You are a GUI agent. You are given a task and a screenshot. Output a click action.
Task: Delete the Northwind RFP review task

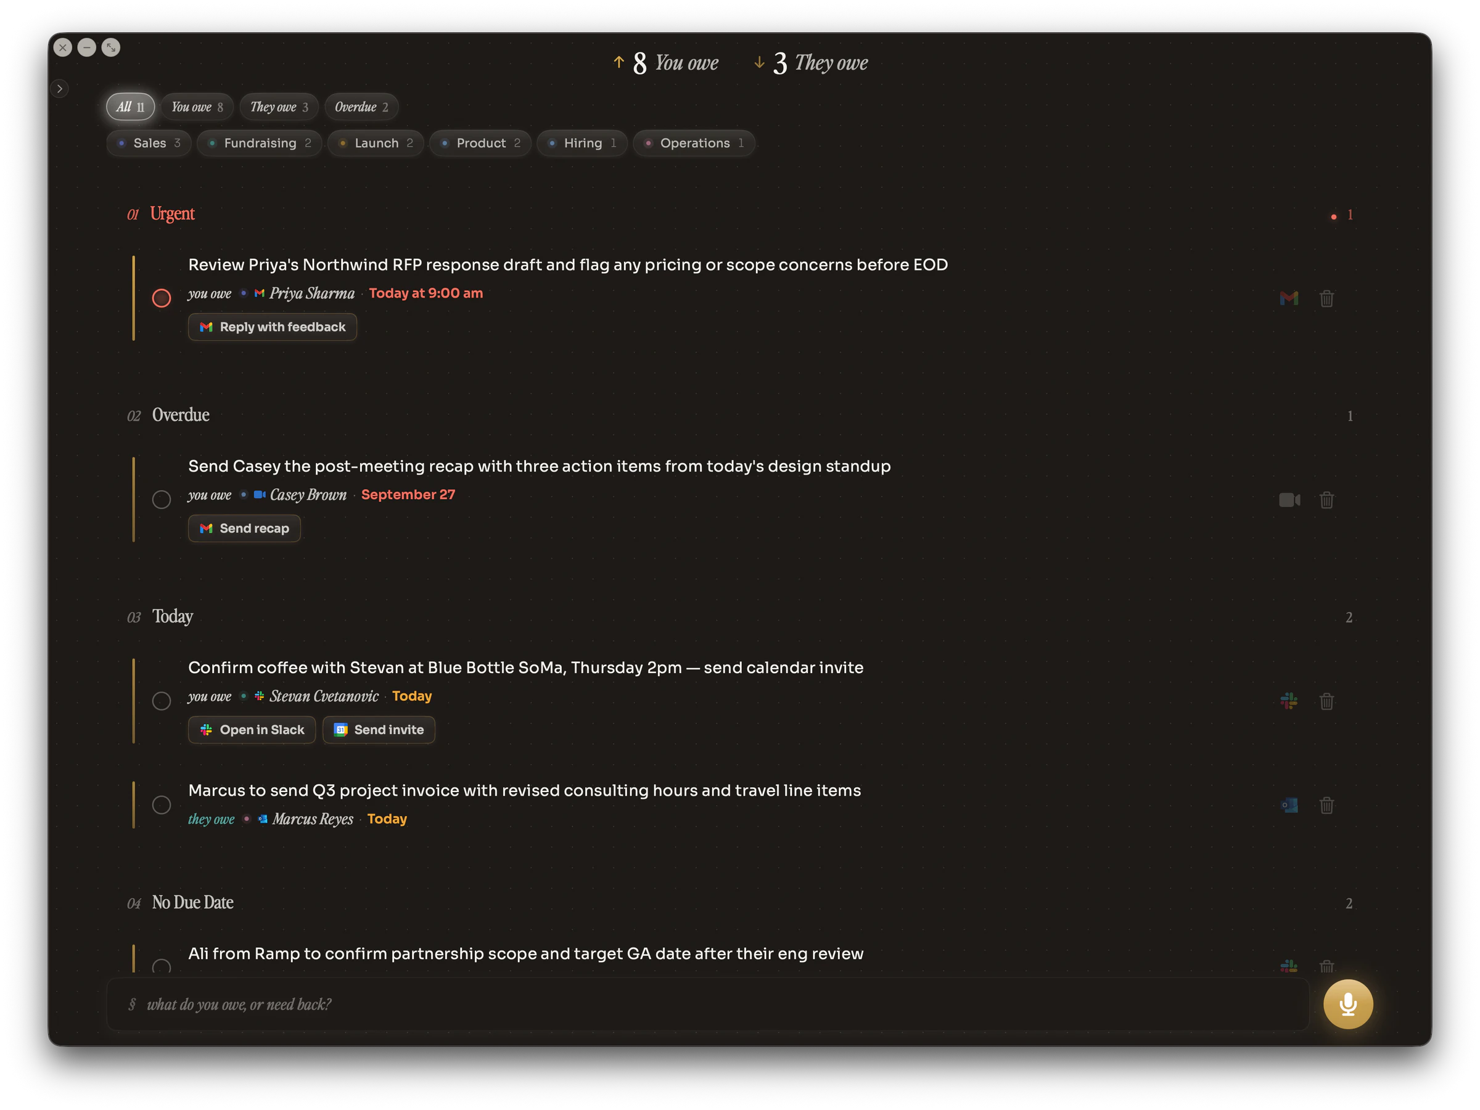(1326, 298)
